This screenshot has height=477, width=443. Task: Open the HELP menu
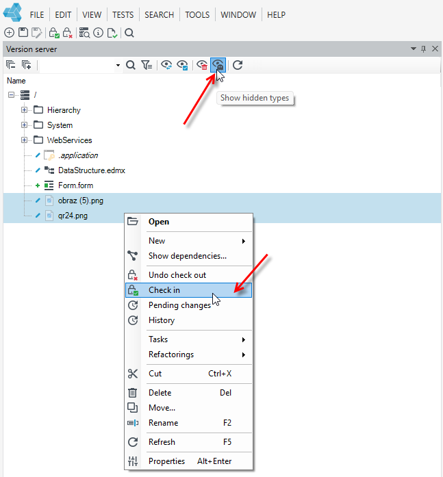coord(276,14)
